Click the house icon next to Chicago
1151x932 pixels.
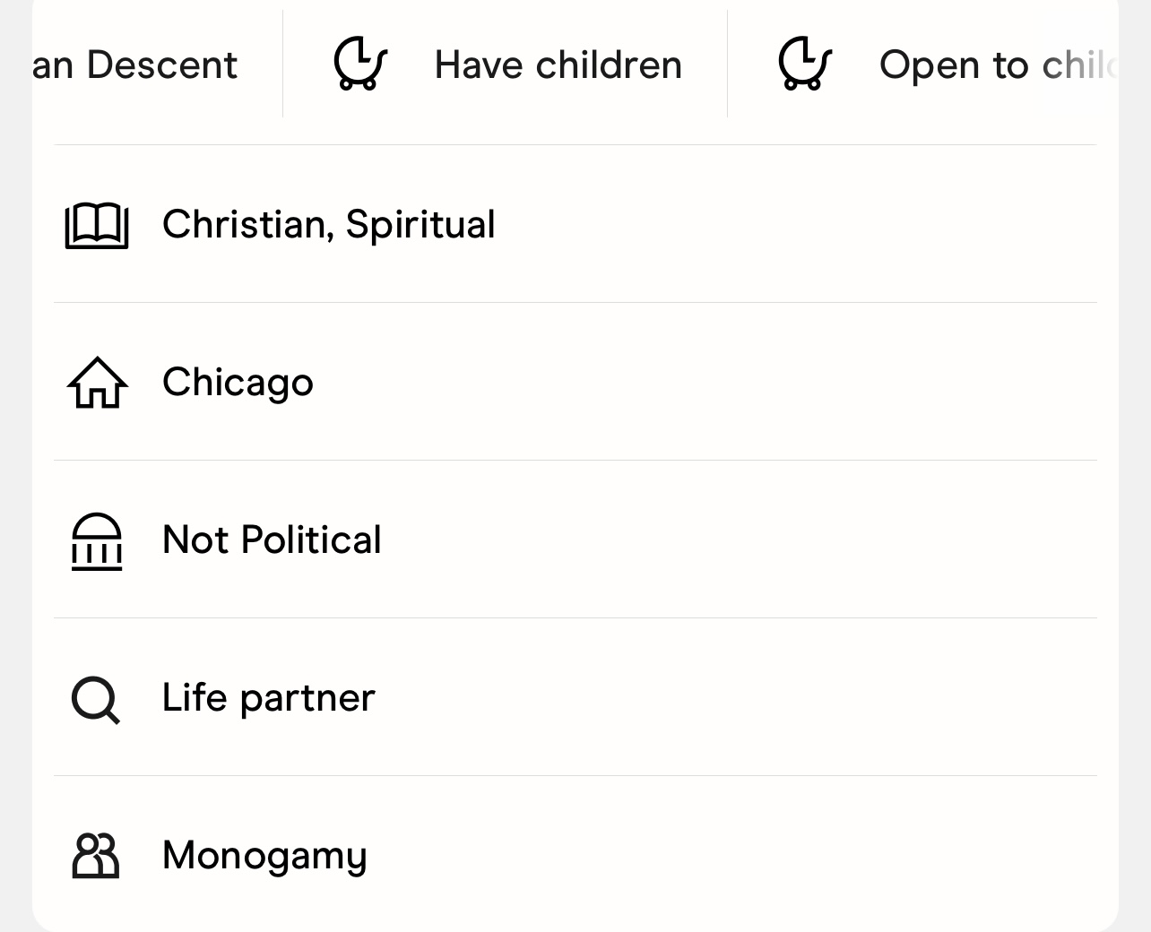[97, 383]
